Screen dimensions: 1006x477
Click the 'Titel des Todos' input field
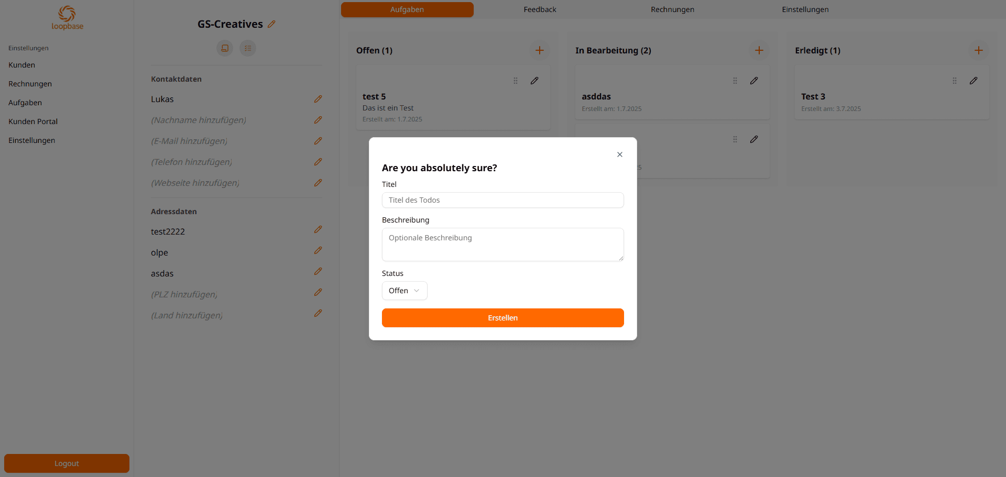(502, 200)
